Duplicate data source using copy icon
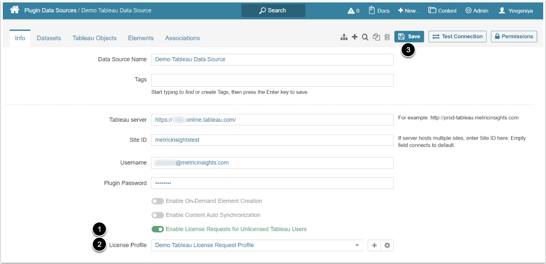Viewport: 546px width, 264px height. [x=376, y=37]
